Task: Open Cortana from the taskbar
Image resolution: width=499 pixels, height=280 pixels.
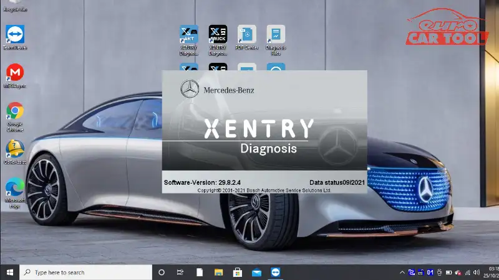Action: coord(162,273)
